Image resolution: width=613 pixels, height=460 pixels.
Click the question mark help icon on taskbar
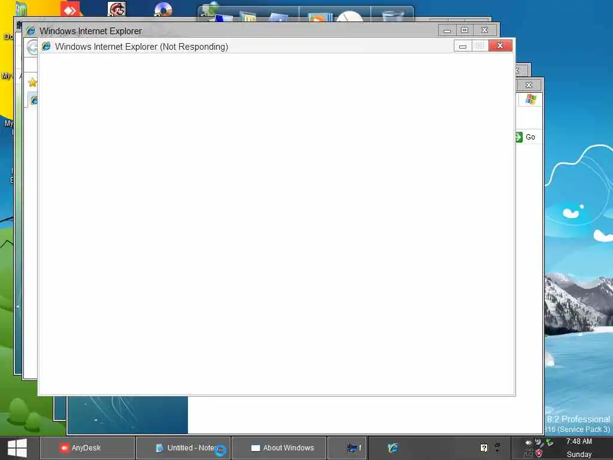(484, 448)
